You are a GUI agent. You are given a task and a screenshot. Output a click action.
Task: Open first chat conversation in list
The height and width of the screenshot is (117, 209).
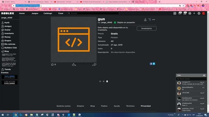191,83
